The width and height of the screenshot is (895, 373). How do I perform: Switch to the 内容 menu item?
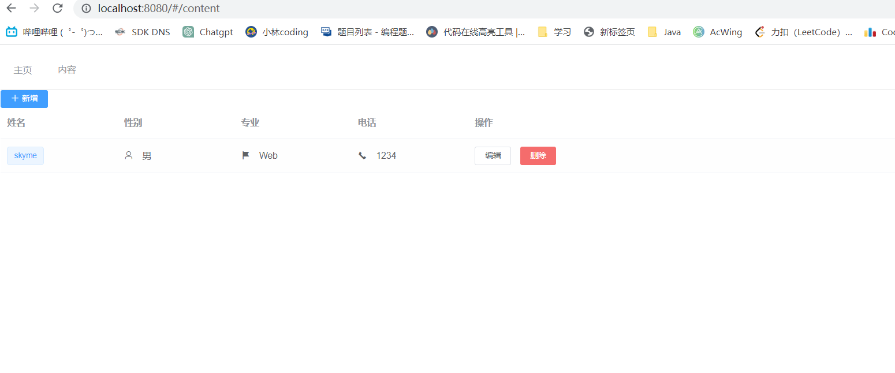tap(67, 70)
